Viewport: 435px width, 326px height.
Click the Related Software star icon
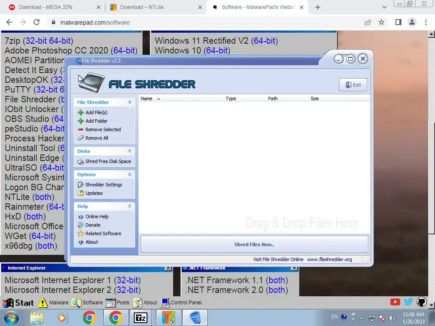(x=80, y=234)
